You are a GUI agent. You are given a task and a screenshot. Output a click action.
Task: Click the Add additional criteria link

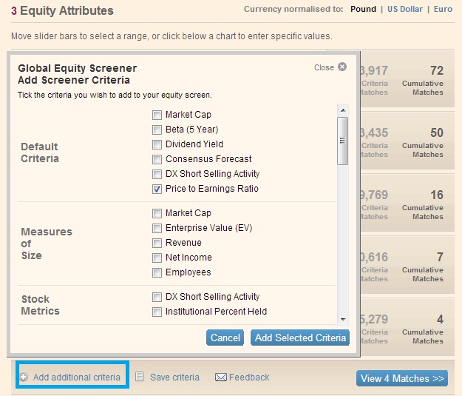tap(76, 377)
